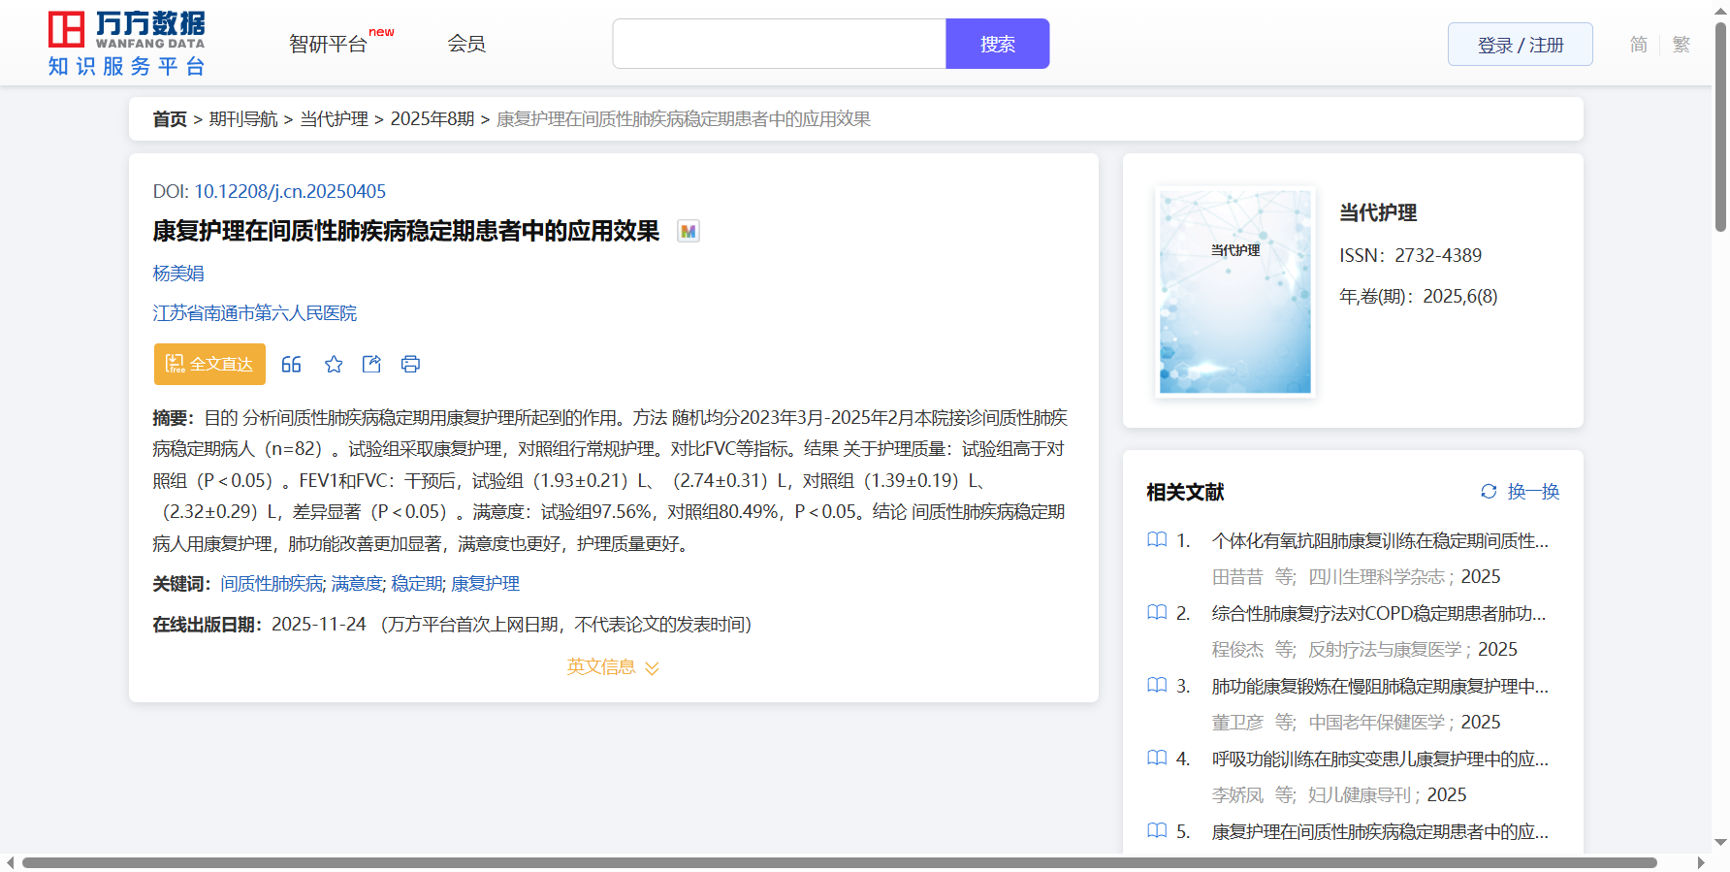Click the 当代护理 journal cover thumbnail
Viewport: 1730px width, 872px height.
tap(1234, 291)
